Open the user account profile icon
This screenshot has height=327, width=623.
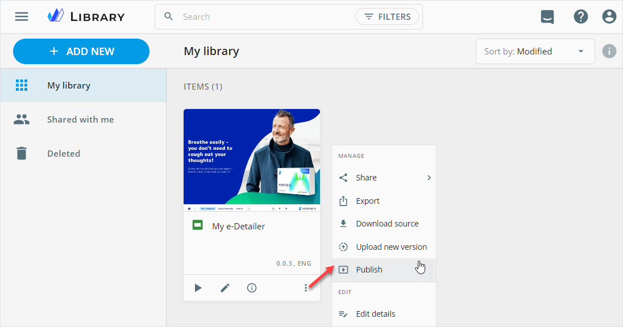(x=609, y=17)
